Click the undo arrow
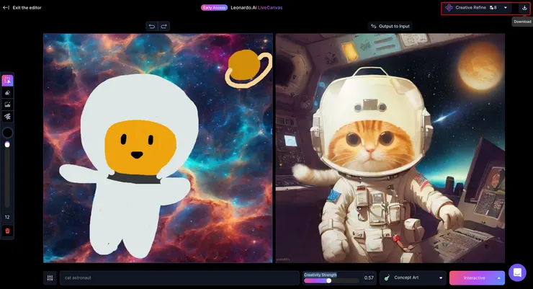The image size is (533, 289). [151, 26]
